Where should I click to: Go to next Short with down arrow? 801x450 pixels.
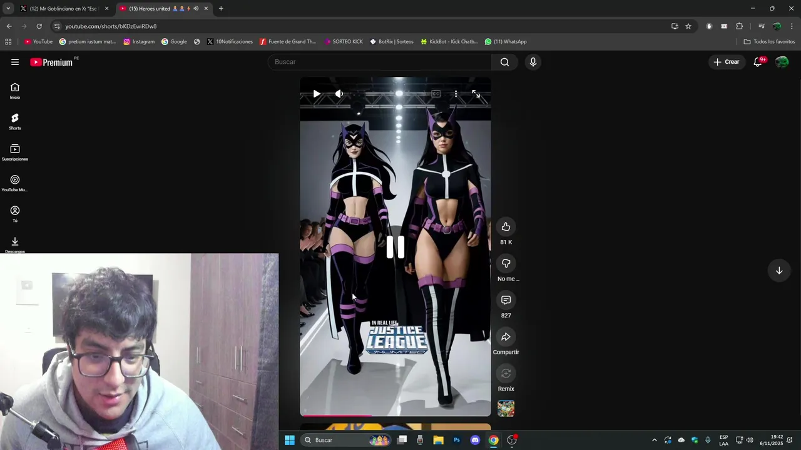click(x=779, y=271)
